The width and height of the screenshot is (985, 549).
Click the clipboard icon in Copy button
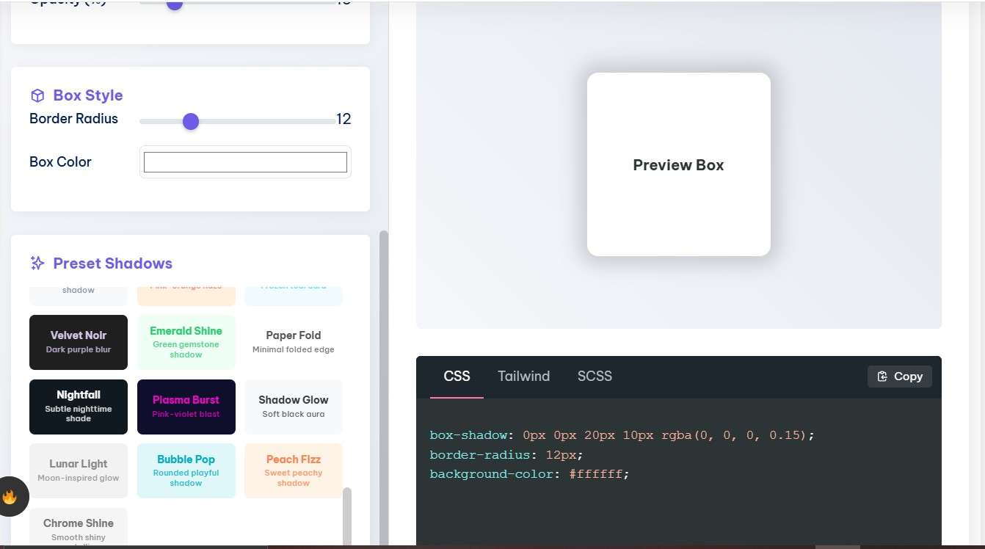click(x=882, y=376)
